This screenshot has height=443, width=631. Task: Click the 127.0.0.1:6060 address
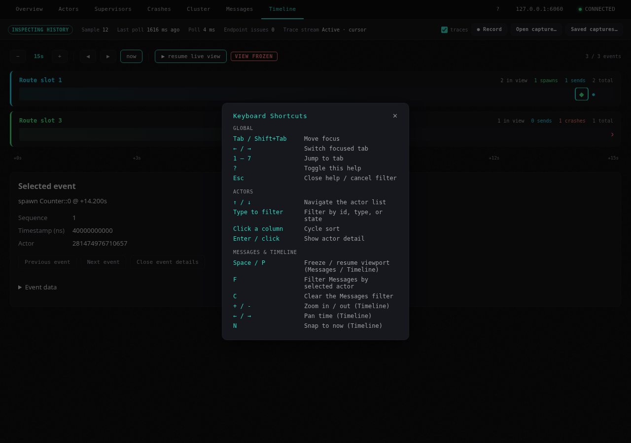coord(539,9)
